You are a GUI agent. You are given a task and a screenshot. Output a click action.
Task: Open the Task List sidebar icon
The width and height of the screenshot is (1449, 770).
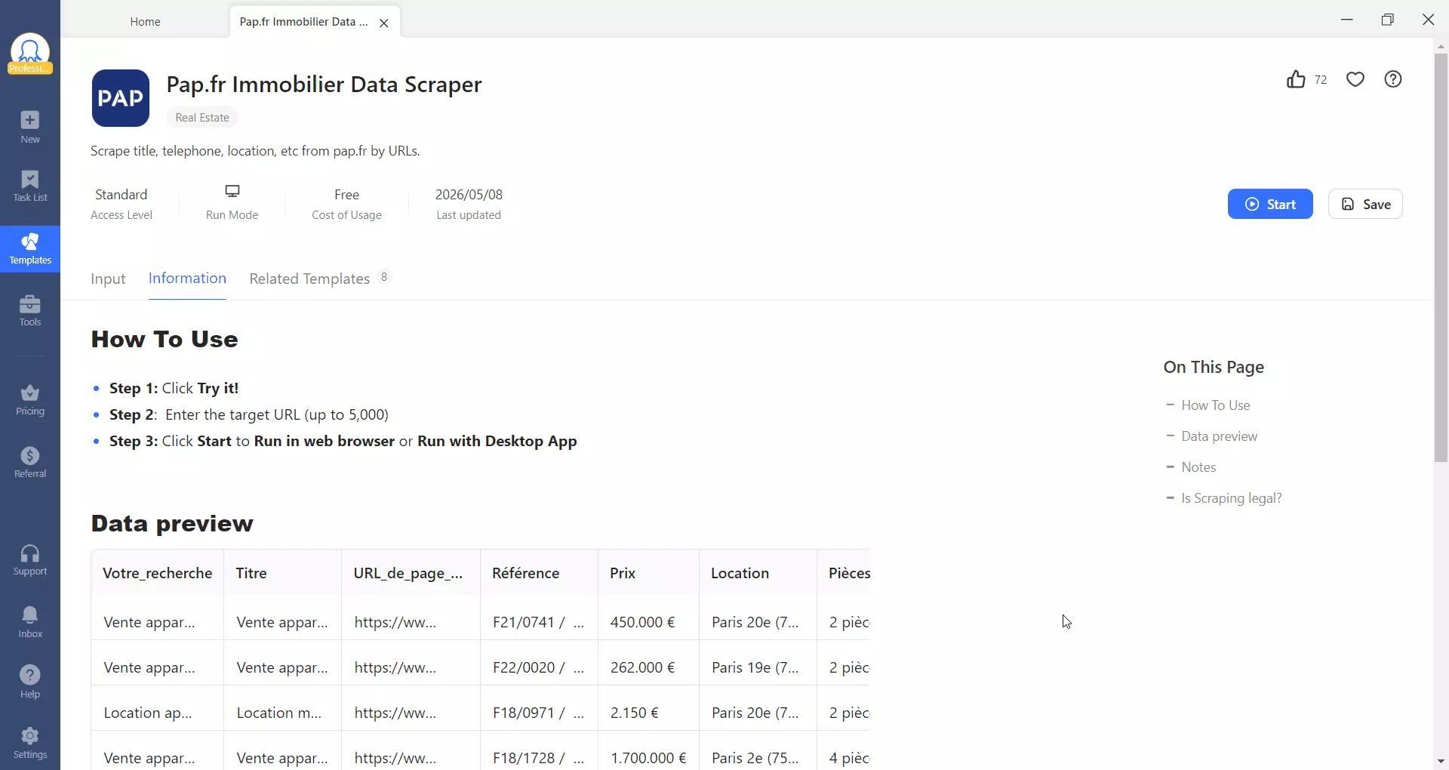[x=30, y=186]
